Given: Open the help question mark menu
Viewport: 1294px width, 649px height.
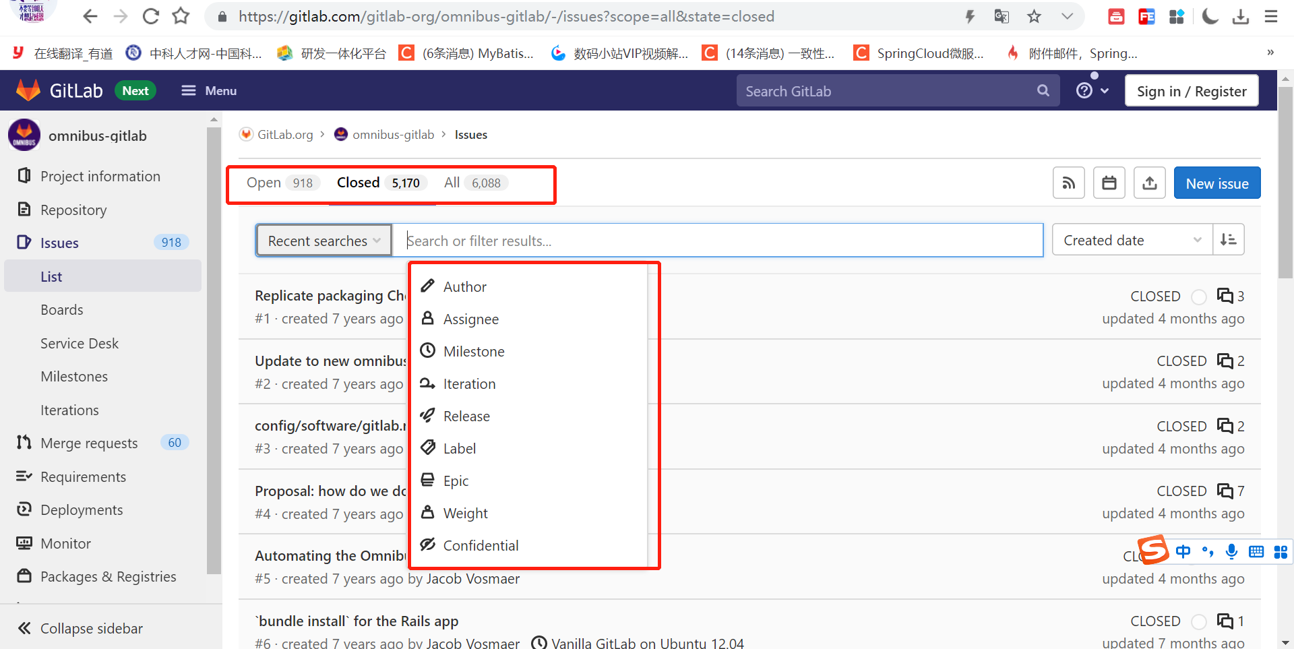Looking at the screenshot, I should (x=1092, y=91).
